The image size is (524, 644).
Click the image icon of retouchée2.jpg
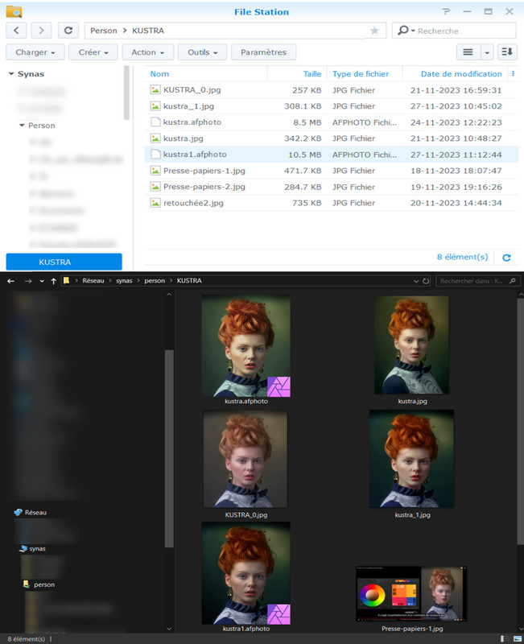tap(155, 203)
